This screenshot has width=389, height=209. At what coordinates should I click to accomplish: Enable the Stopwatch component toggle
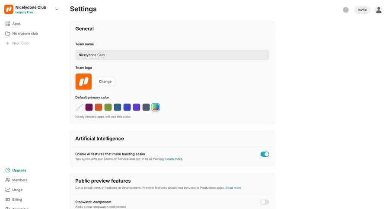pos(265,202)
